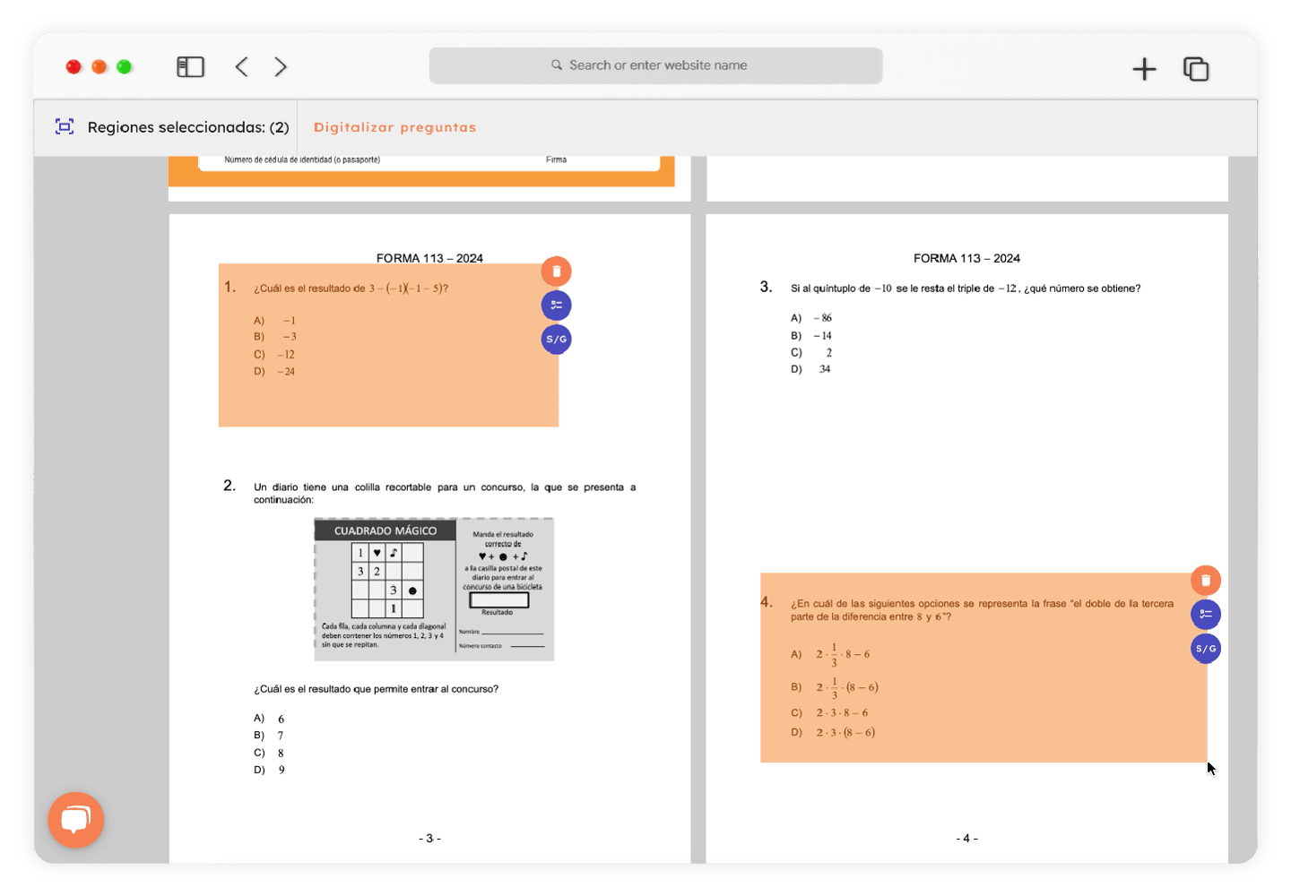The image size is (1291, 896).
Task: Click the Cuadrado Mágico image in question 2
Action: tap(434, 590)
